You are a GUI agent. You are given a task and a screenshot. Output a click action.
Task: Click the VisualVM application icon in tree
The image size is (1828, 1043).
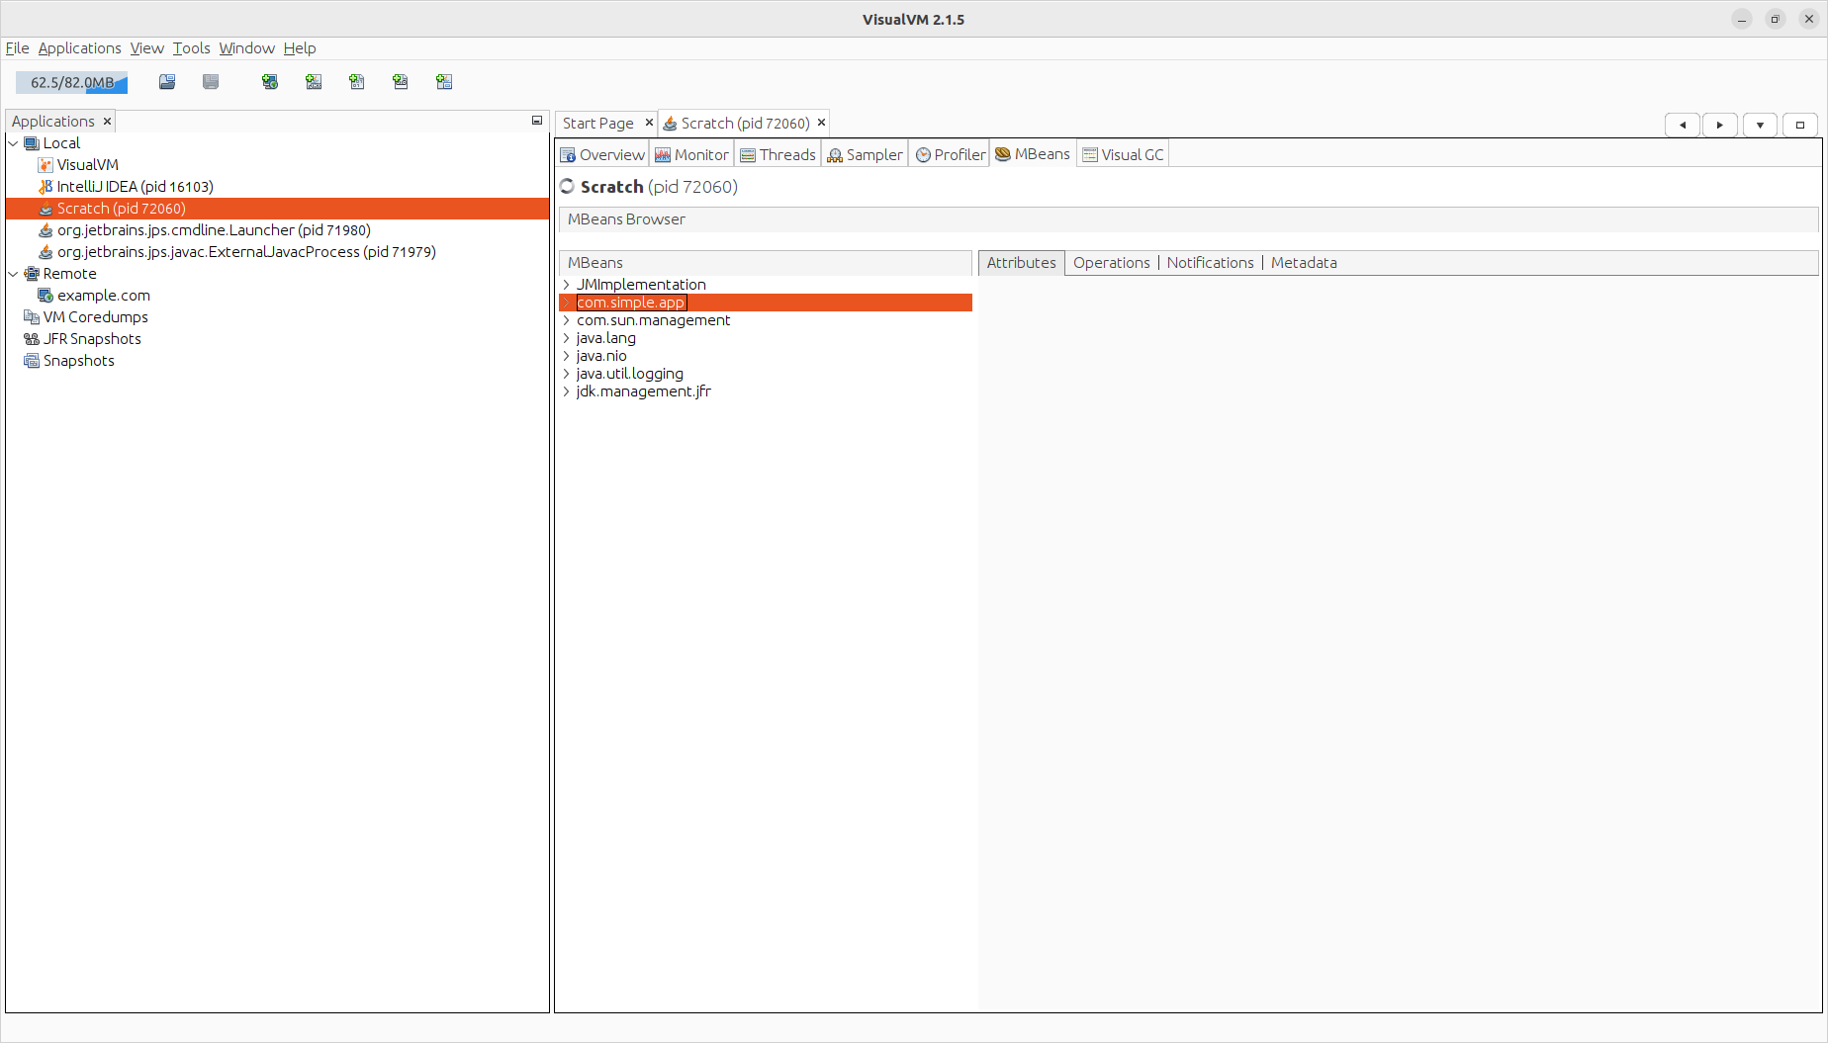coord(46,165)
